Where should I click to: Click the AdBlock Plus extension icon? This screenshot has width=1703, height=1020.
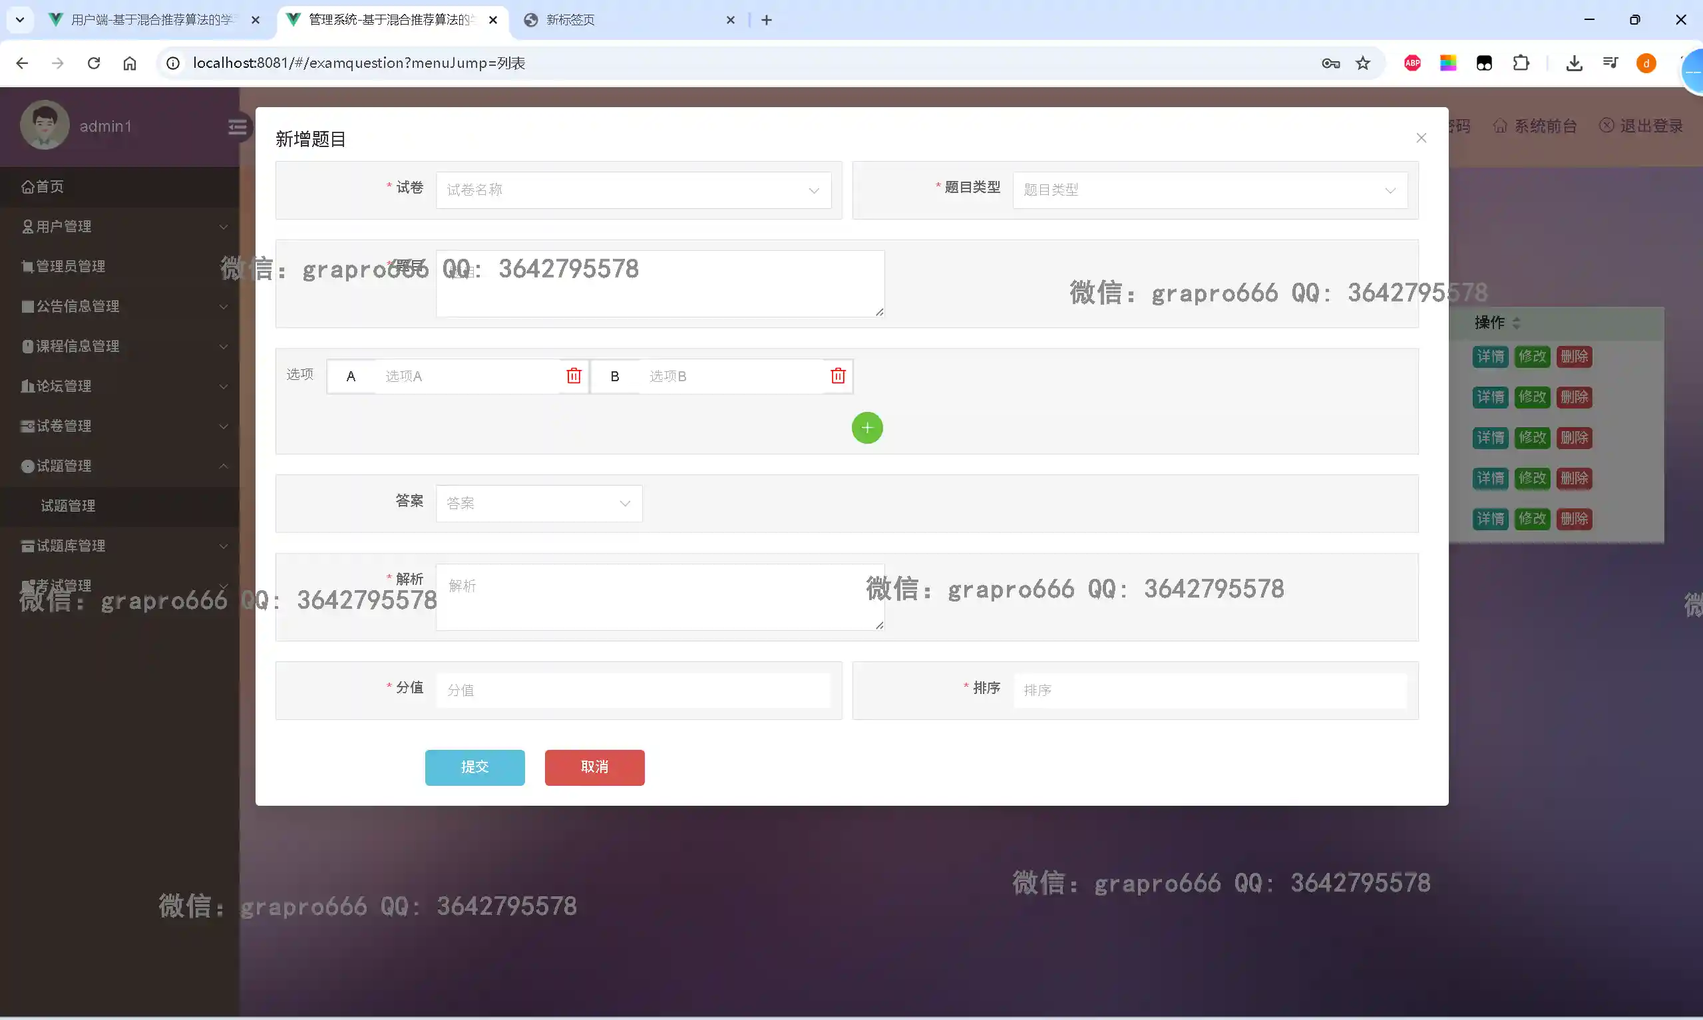coord(1412,63)
